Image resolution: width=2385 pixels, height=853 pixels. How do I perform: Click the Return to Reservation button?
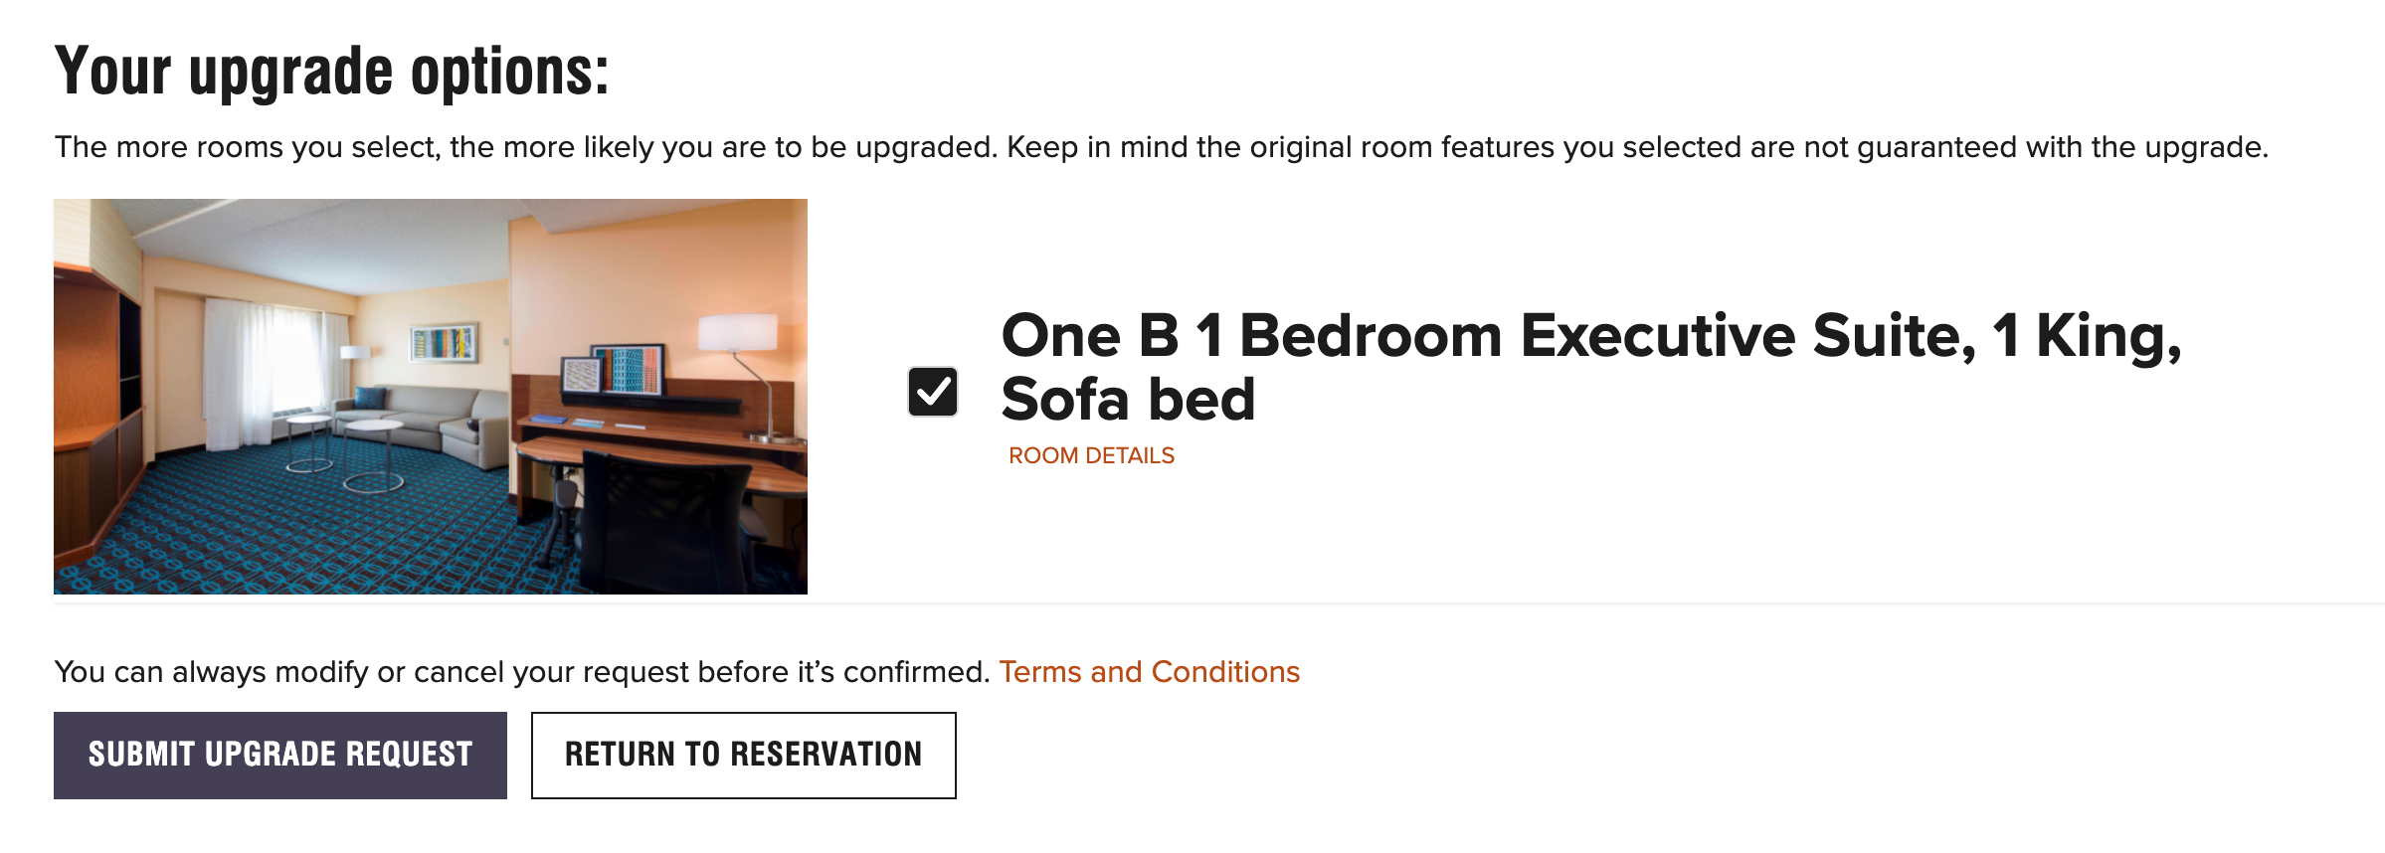pyautogui.click(x=743, y=755)
